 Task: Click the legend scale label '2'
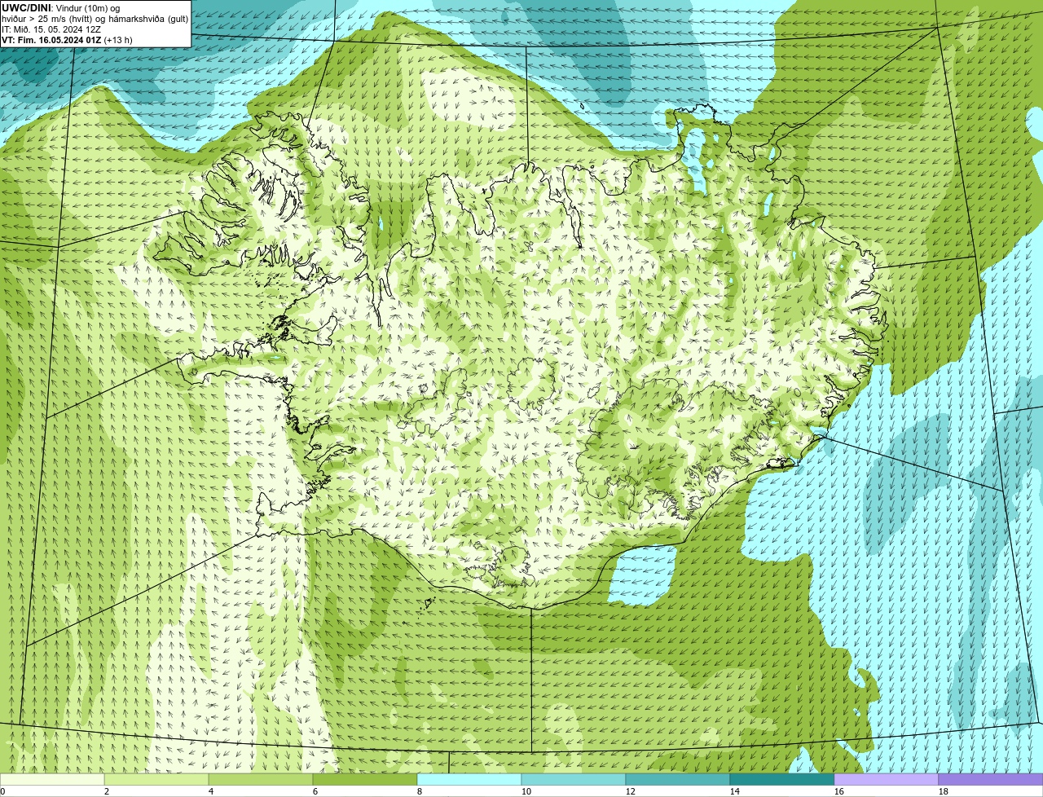pyautogui.click(x=107, y=791)
